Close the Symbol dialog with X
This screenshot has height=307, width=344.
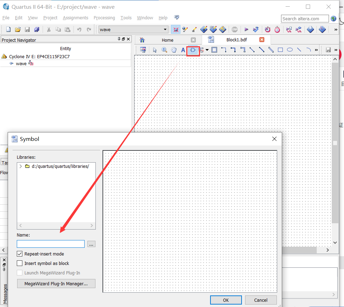click(274, 139)
